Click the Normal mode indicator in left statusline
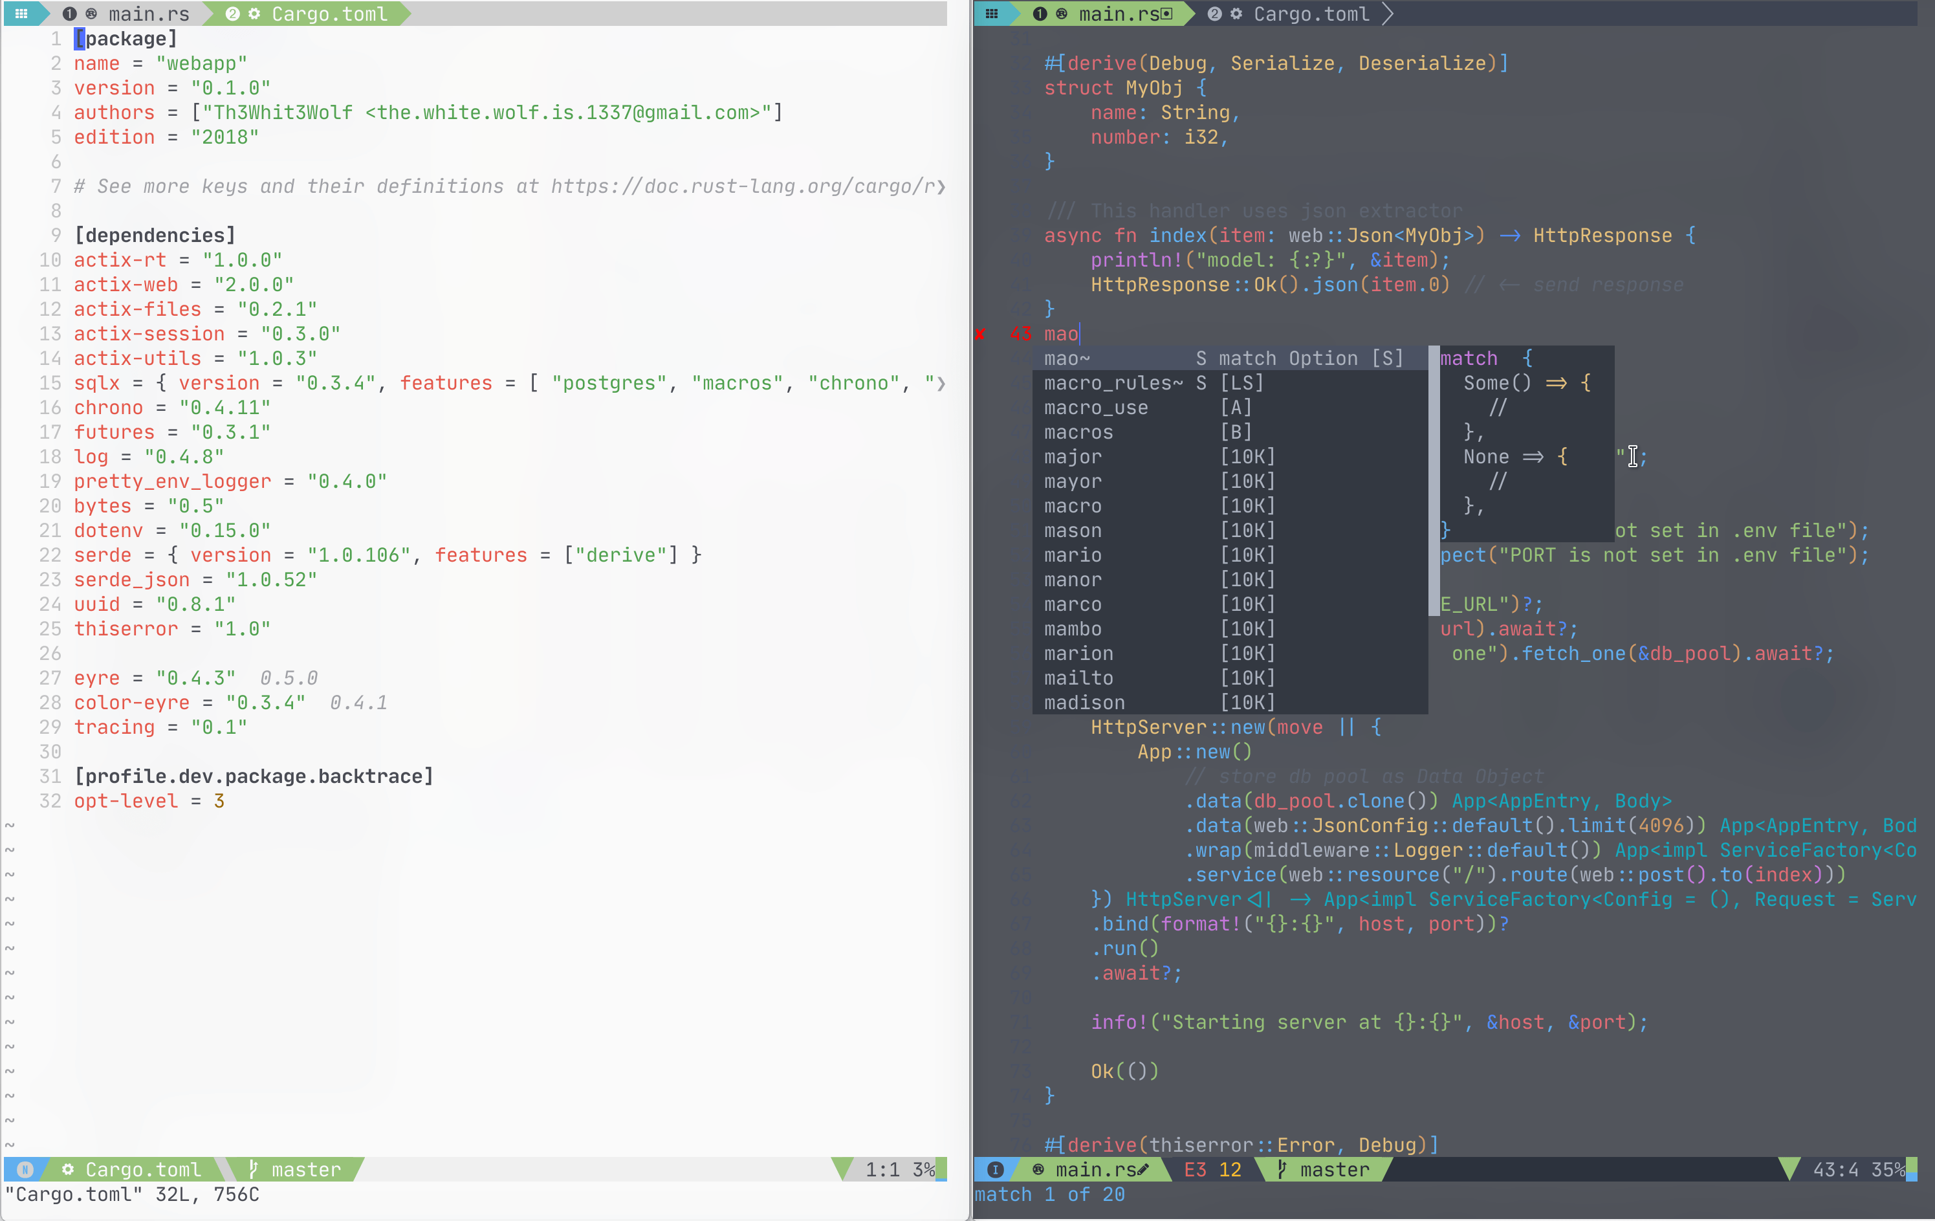1935x1221 pixels. click(25, 1169)
